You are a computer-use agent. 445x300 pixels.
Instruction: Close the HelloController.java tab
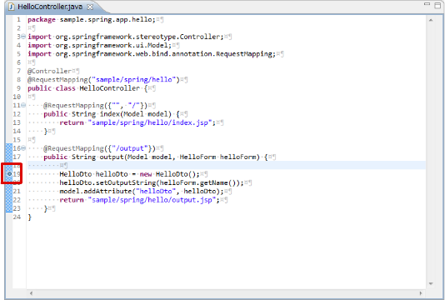pos(90,7)
